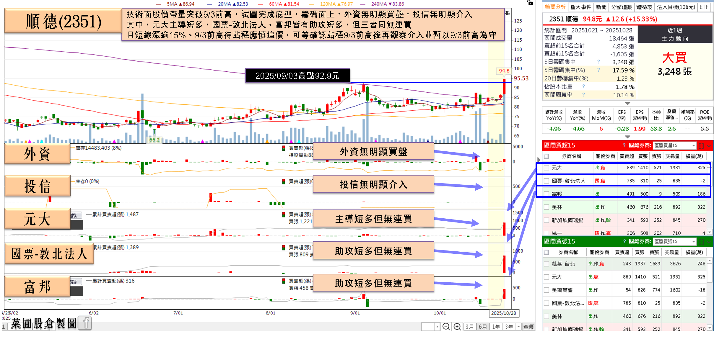Expand the period dropdown arrow next to 3年
Image resolution: width=714 pixels, height=339 pixels.
point(518,327)
